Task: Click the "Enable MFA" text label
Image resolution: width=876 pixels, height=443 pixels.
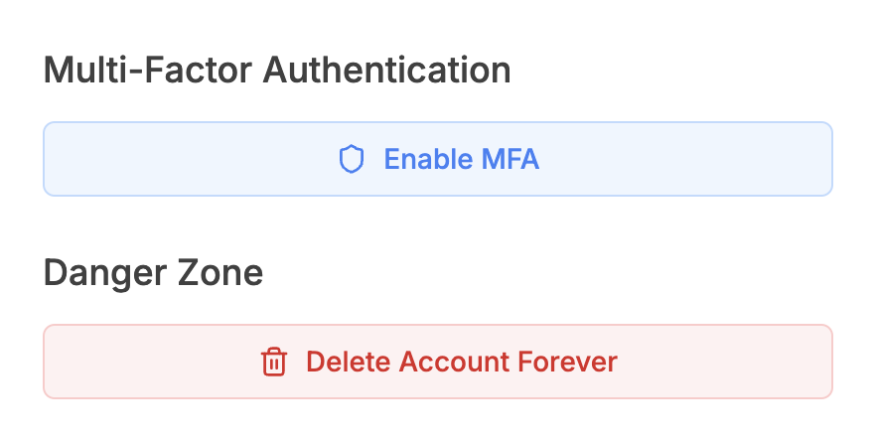Action: 462,159
